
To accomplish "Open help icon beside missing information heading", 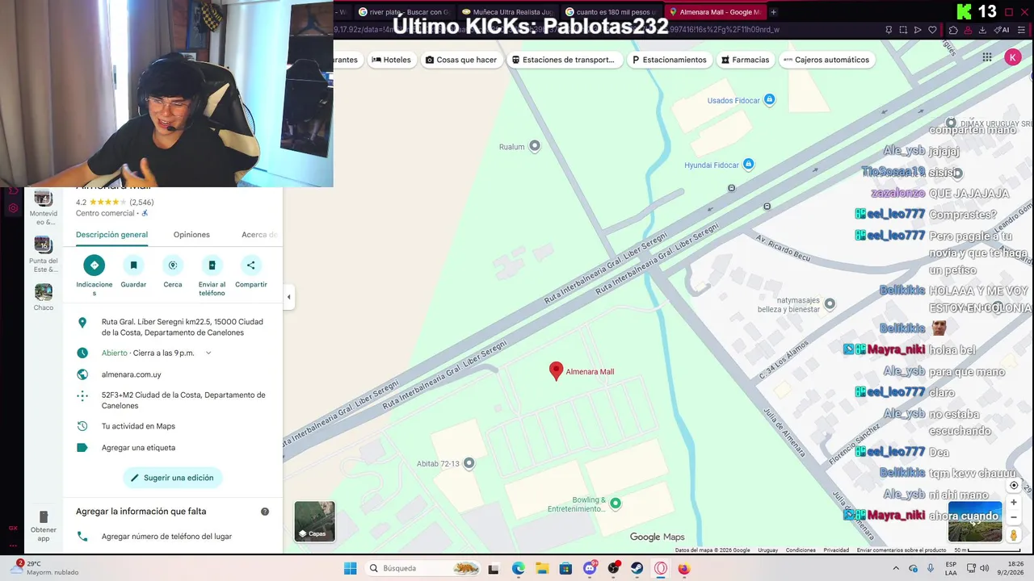I will (x=265, y=512).
